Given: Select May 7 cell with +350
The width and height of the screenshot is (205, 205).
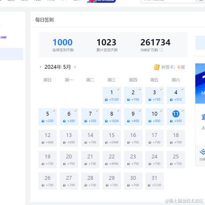Looking at the screenshot, I should click(x=90, y=117).
